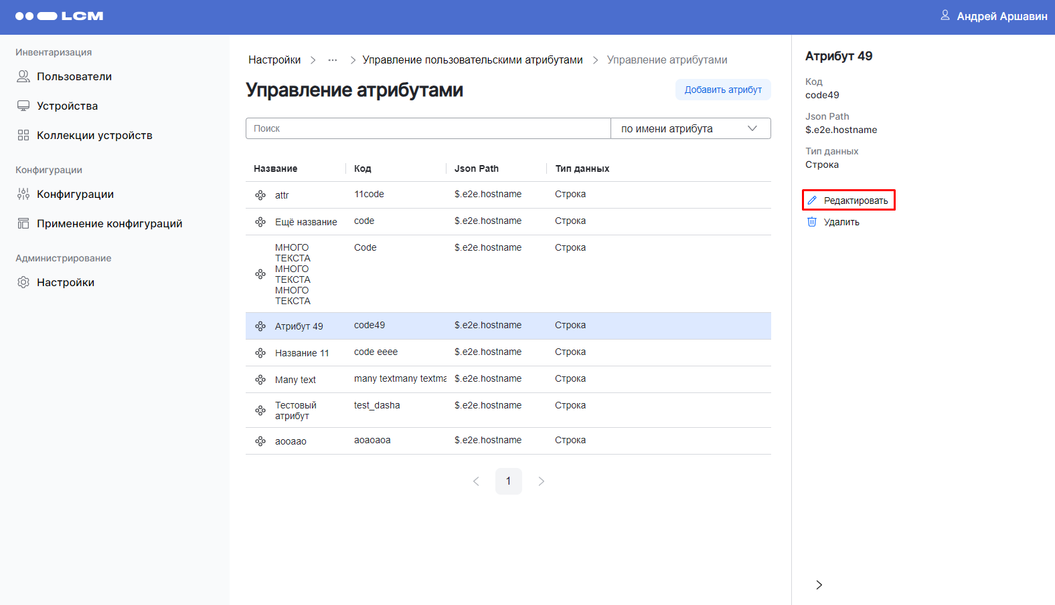Image resolution: width=1055 pixels, height=605 pixels.
Task: Select page 1 in pagination
Action: coord(509,481)
